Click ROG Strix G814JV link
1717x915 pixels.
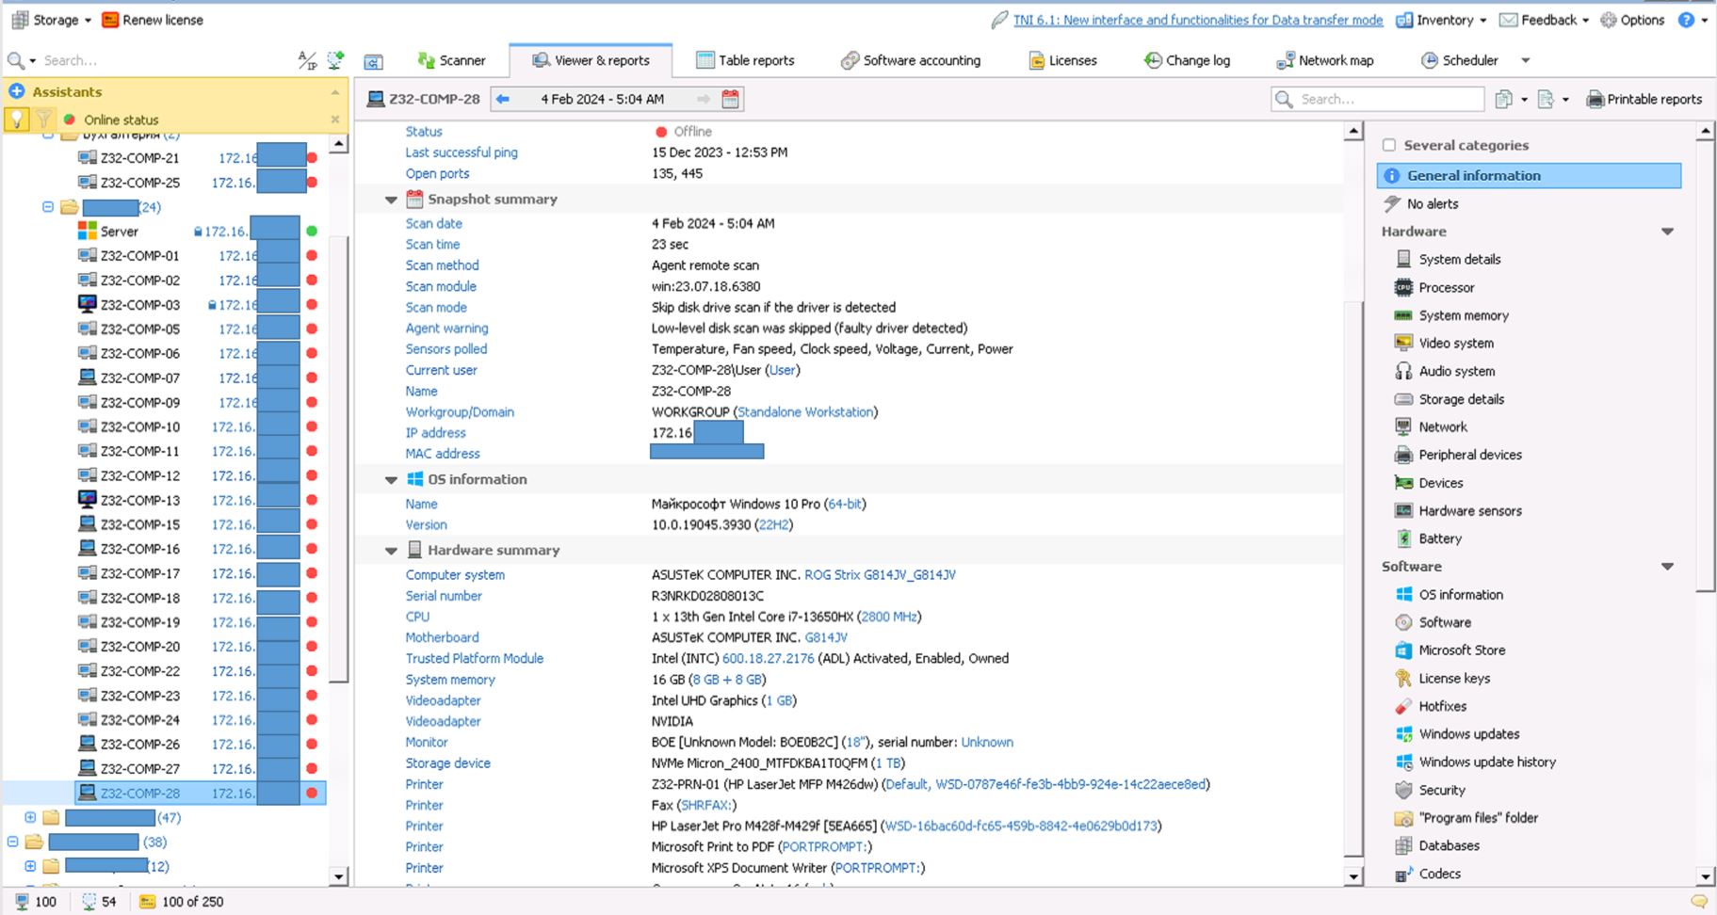tap(880, 575)
